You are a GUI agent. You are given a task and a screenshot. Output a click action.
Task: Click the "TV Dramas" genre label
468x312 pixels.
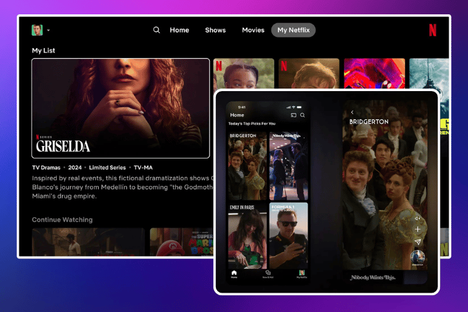click(46, 167)
